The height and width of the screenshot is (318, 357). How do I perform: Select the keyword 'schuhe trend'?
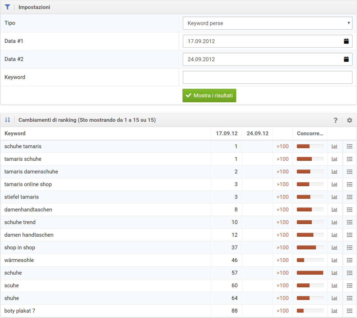coord(20,222)
